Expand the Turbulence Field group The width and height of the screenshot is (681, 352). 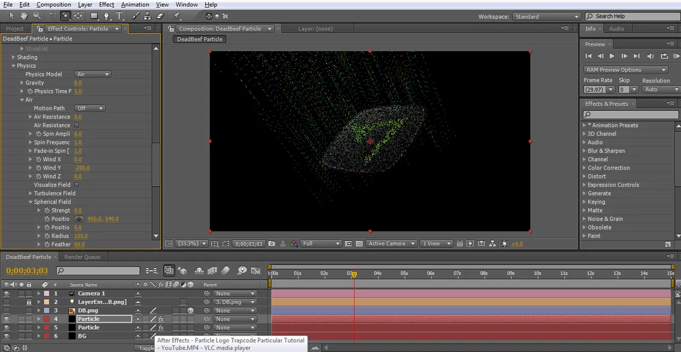point(30,194)
